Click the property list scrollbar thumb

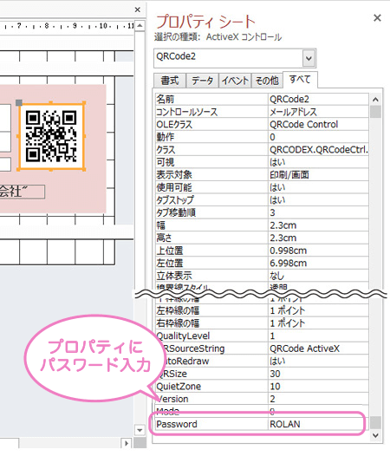(x=375, y=112)
